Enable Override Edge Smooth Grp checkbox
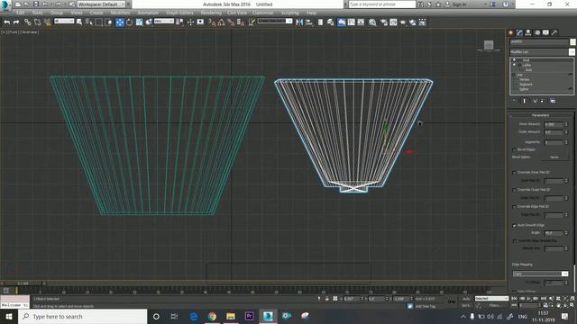 click(515, 241)
